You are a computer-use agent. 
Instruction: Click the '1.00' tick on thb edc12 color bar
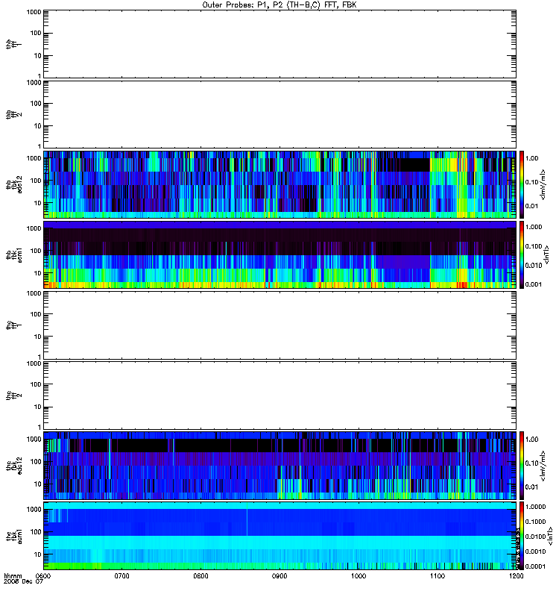click(531, 158)
